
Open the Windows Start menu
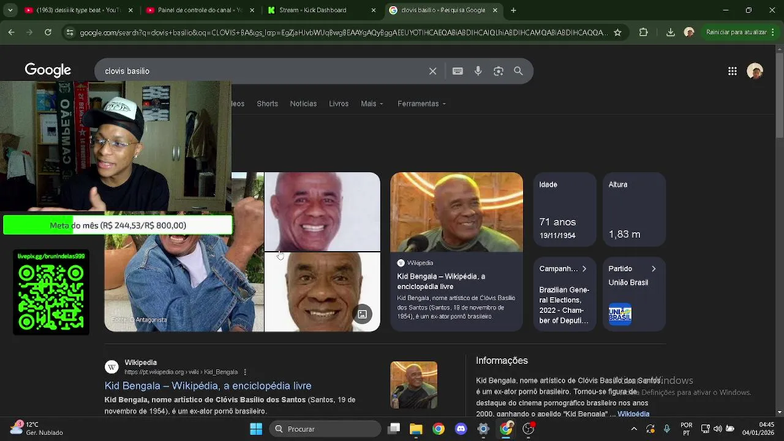256,429
